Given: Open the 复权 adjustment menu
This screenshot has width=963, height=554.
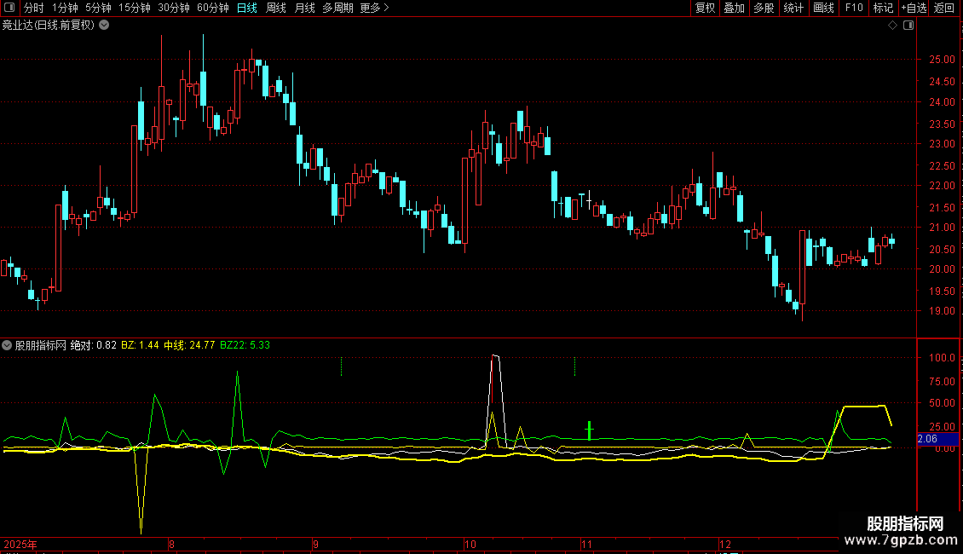Looking at the screenshot, I should pos(705,8).
